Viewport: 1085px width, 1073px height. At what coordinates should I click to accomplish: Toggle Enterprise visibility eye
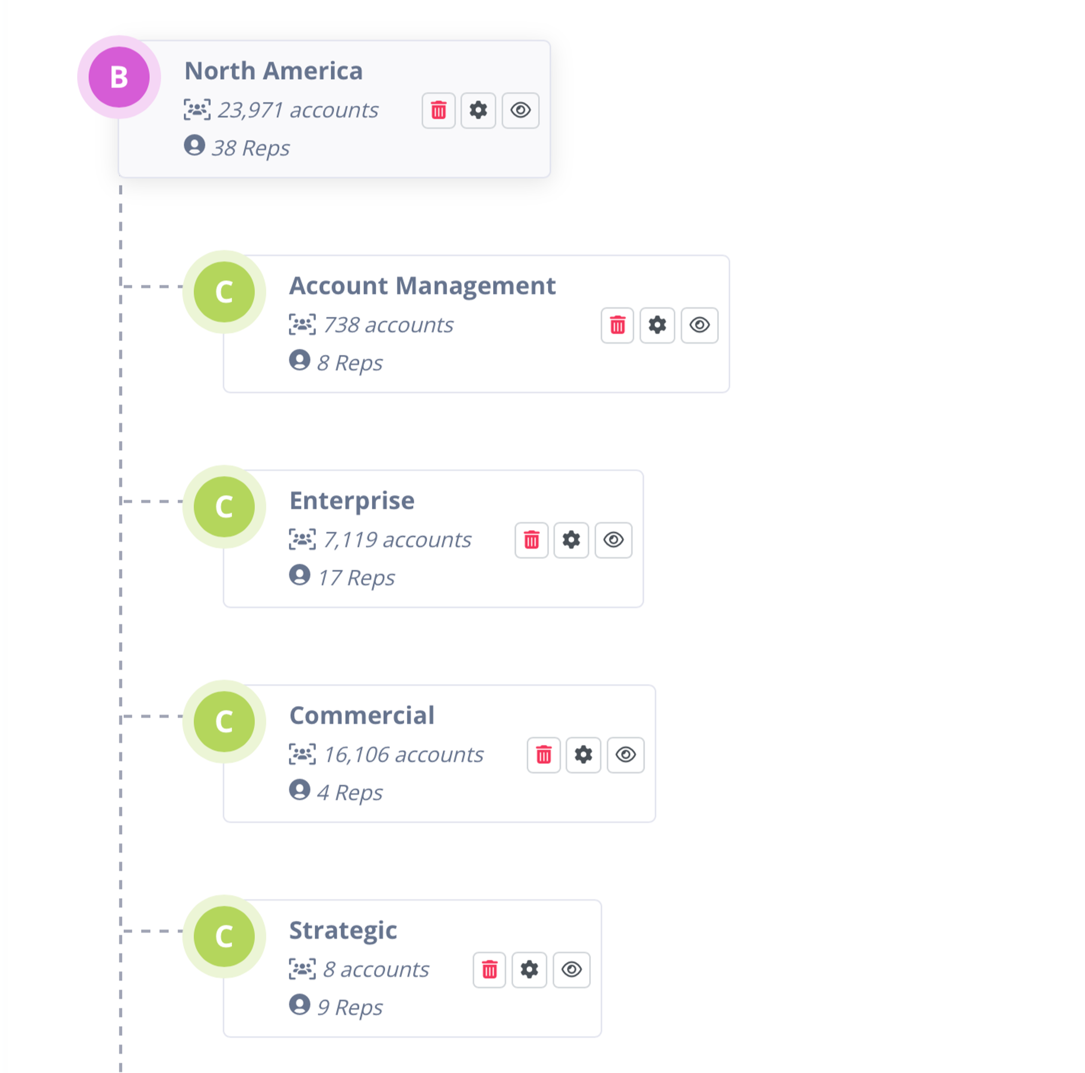click(613, 540)
